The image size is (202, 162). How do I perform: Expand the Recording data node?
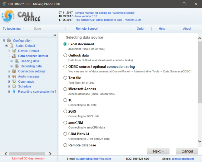(x=12, y=66)
